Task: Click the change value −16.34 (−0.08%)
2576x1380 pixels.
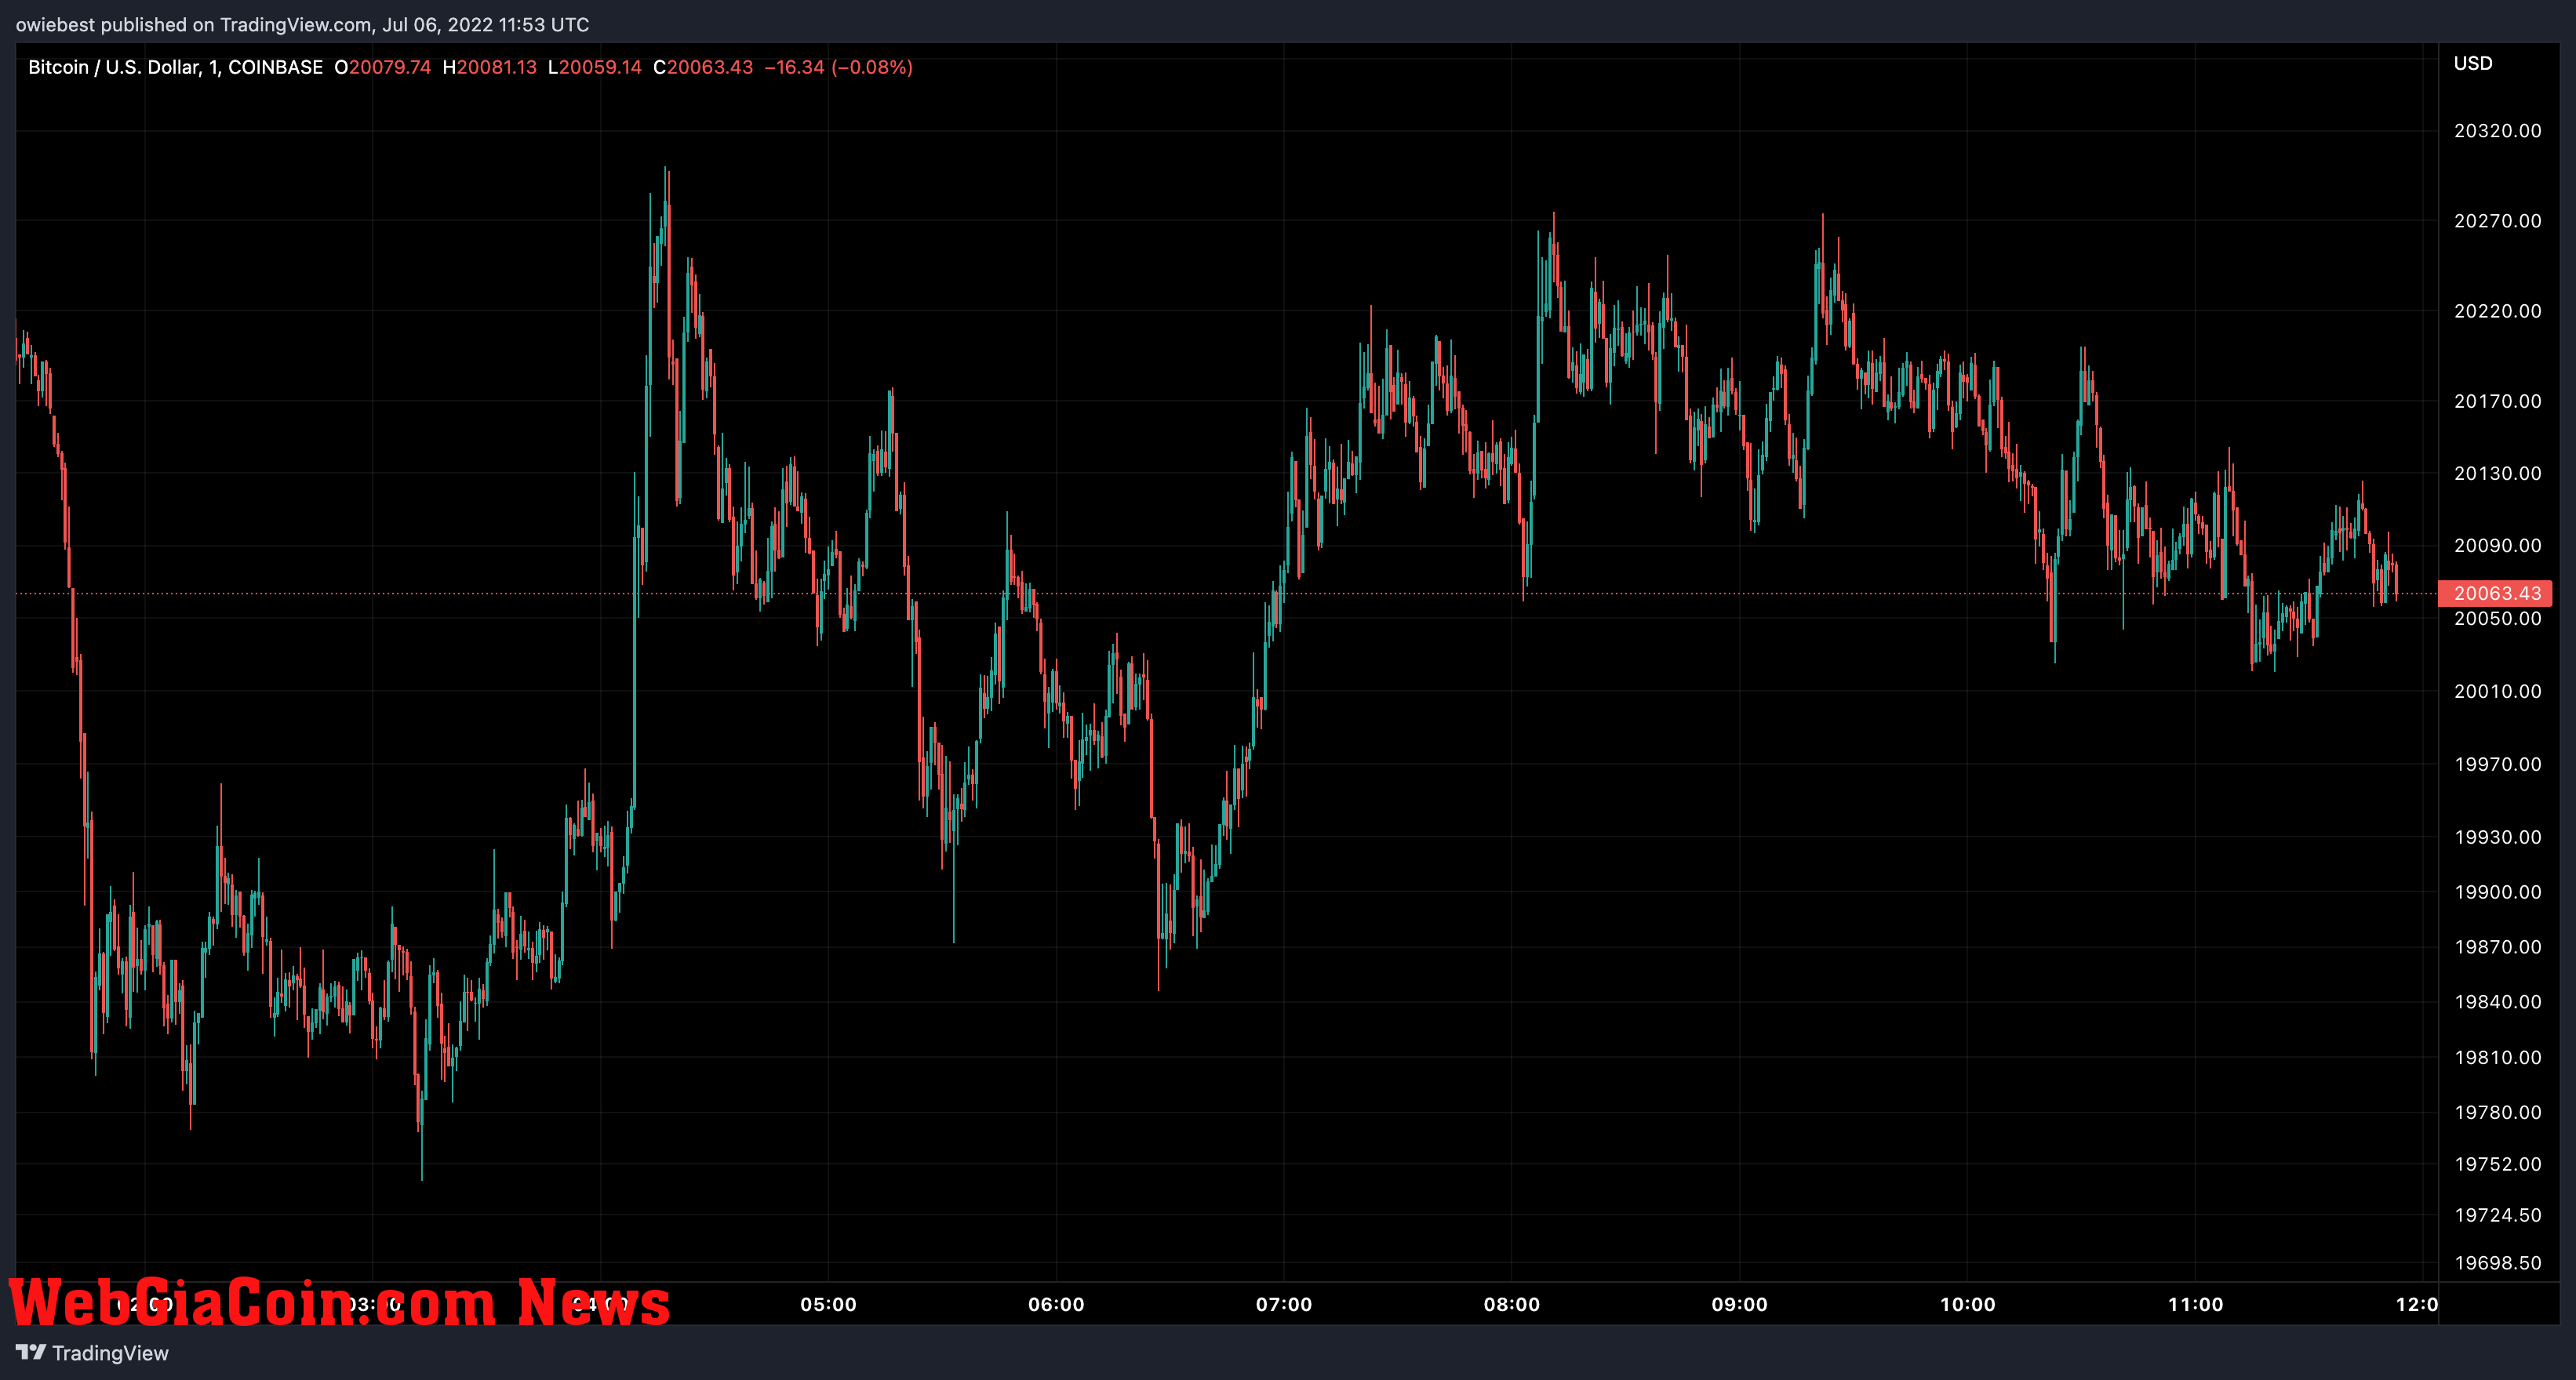Action: [838, 67]
